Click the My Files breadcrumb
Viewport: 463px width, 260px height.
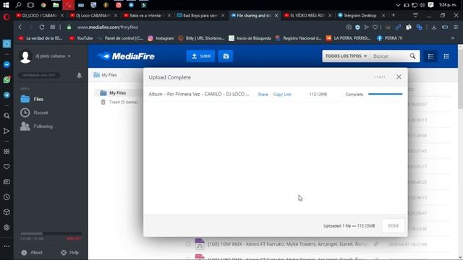pyautogui.click(x=106, y=75)
